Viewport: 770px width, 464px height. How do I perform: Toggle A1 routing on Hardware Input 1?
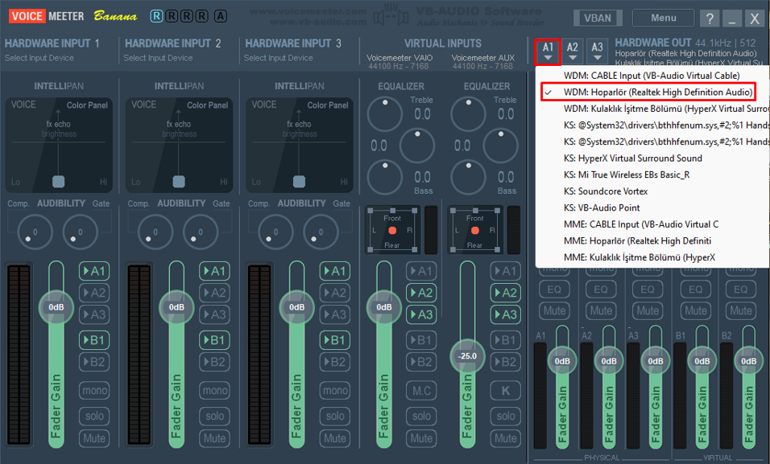pyautogui.click(x=94, y=271)
